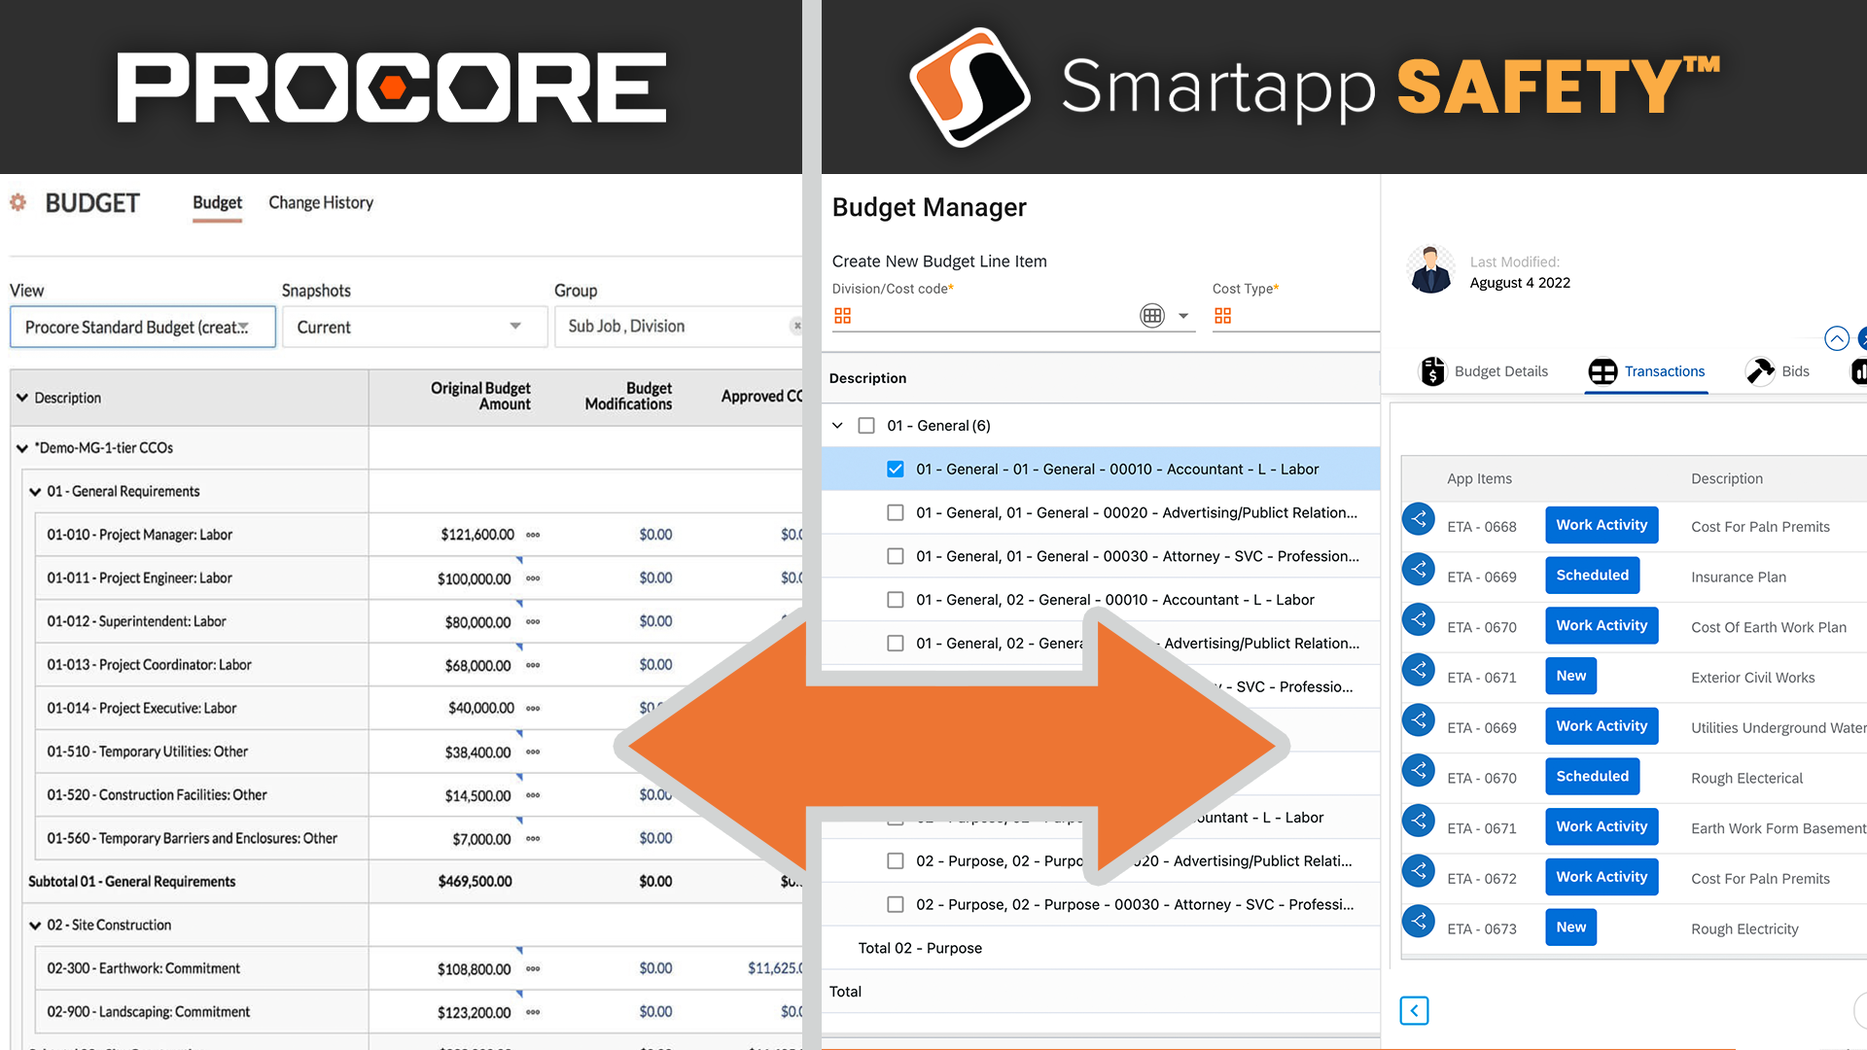Check 02 - Purpose 00020 Advertising row
The height and width of the screenshot is (1050, 1867).
click(896, 861)
